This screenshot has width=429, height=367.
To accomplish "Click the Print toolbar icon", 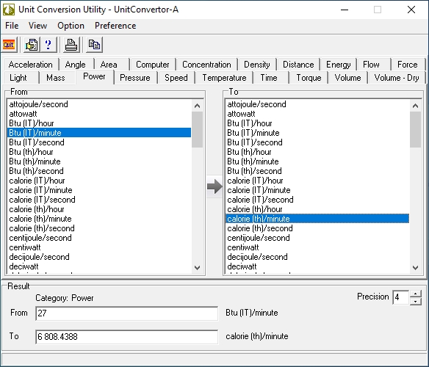I will click(71, 45).
